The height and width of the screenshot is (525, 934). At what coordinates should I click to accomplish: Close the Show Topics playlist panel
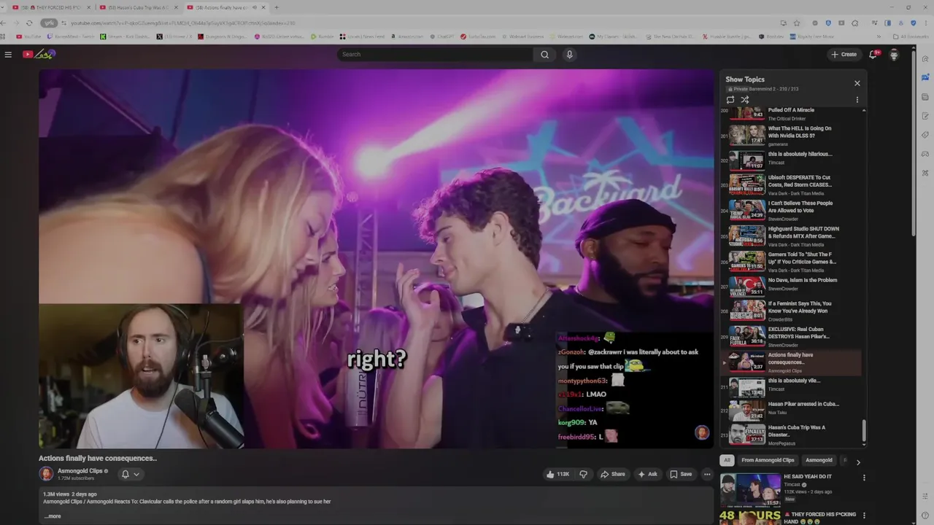tap(857, 83)
